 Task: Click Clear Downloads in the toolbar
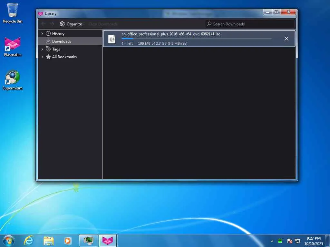tap(103, 24)
